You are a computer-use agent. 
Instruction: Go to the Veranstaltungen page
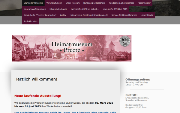[x=54, y=3]
